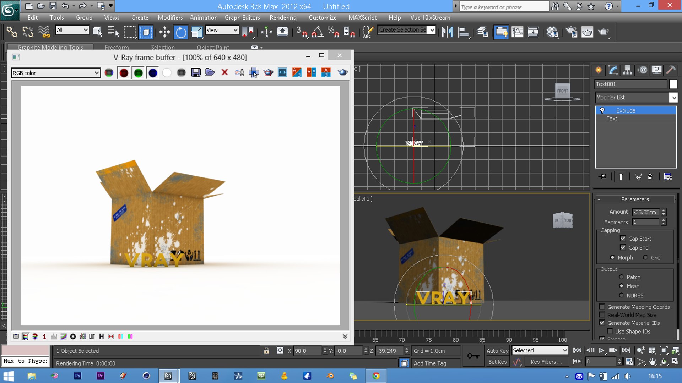Click the Render teapot icon in toolbar
Image resolution: width=682 pixels, height=383 pixels.
point(603,32)
